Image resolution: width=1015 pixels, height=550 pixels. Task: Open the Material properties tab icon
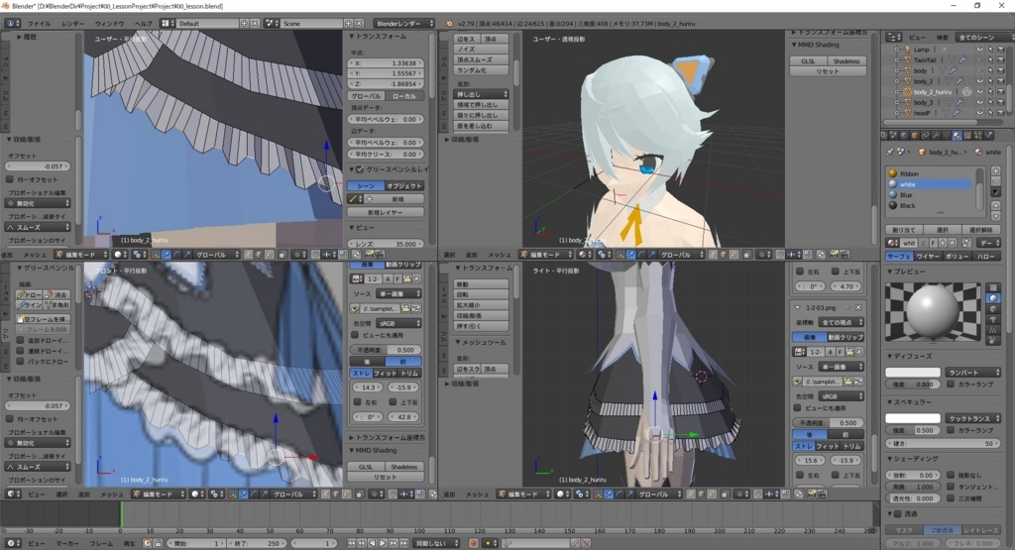pos(957,135)
